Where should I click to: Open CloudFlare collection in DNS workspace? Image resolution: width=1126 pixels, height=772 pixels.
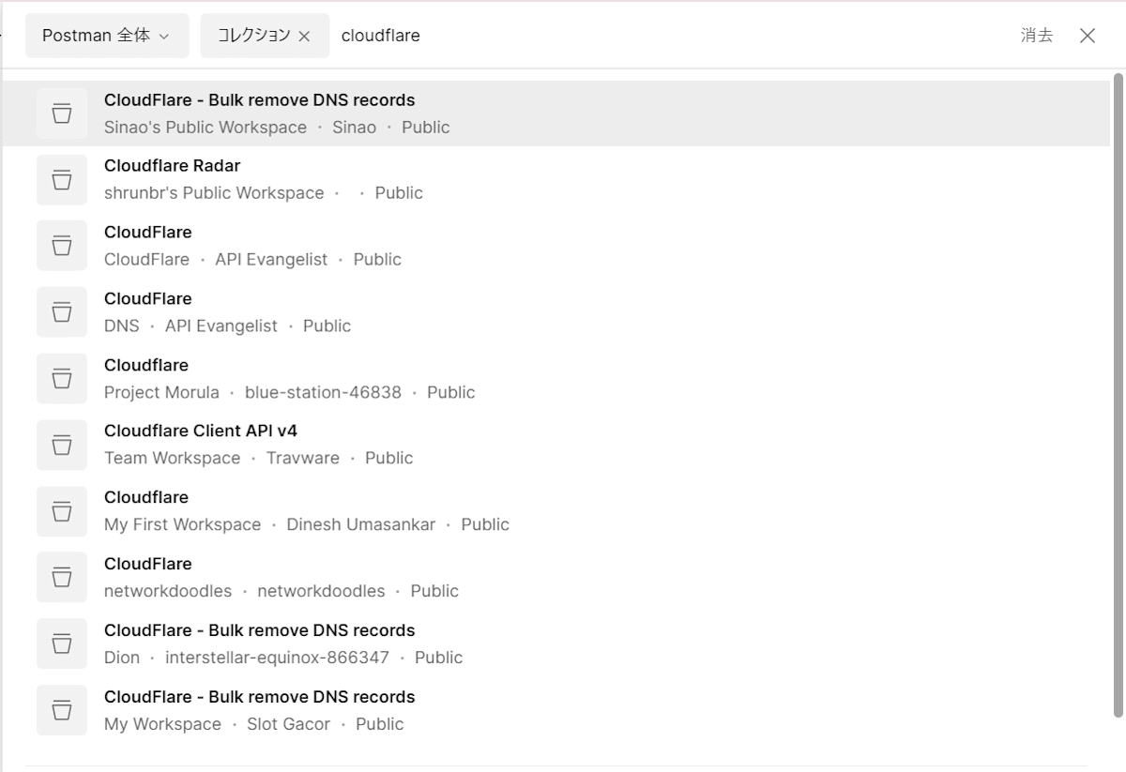tap(555, 312)
